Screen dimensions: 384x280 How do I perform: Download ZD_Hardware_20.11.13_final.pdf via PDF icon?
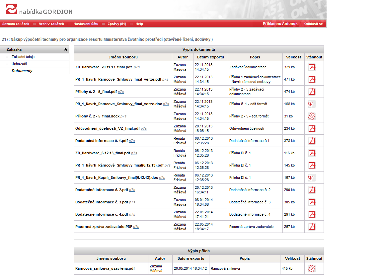(312, 67)
